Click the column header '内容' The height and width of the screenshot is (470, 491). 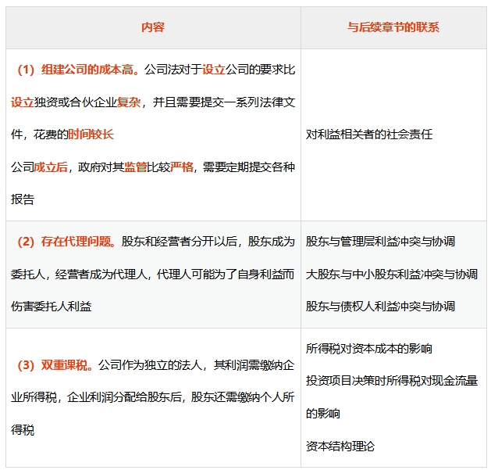coord(153,27)
